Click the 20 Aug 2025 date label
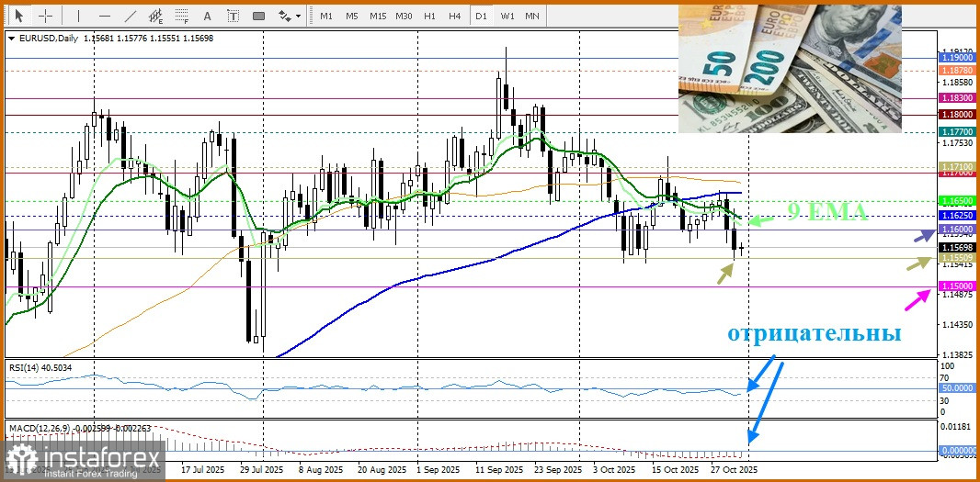980x482 pixels. [x=380, y=469]
